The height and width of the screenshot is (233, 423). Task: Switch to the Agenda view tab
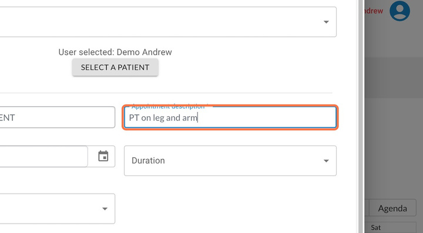(x=392, y=208)
